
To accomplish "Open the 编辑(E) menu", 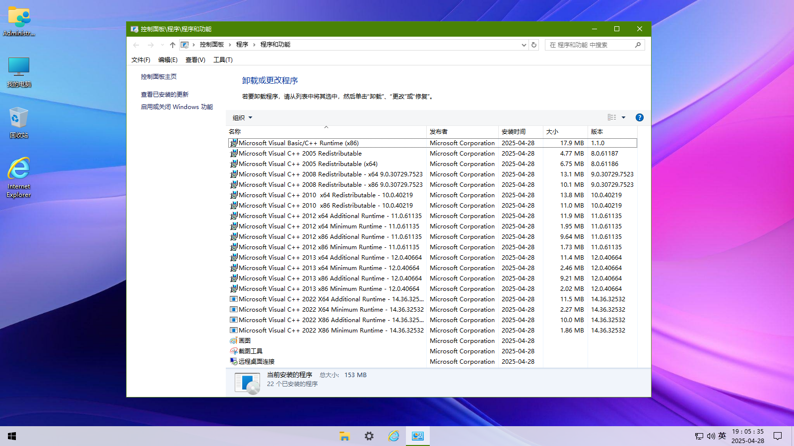I will click(x=168, y=59).
